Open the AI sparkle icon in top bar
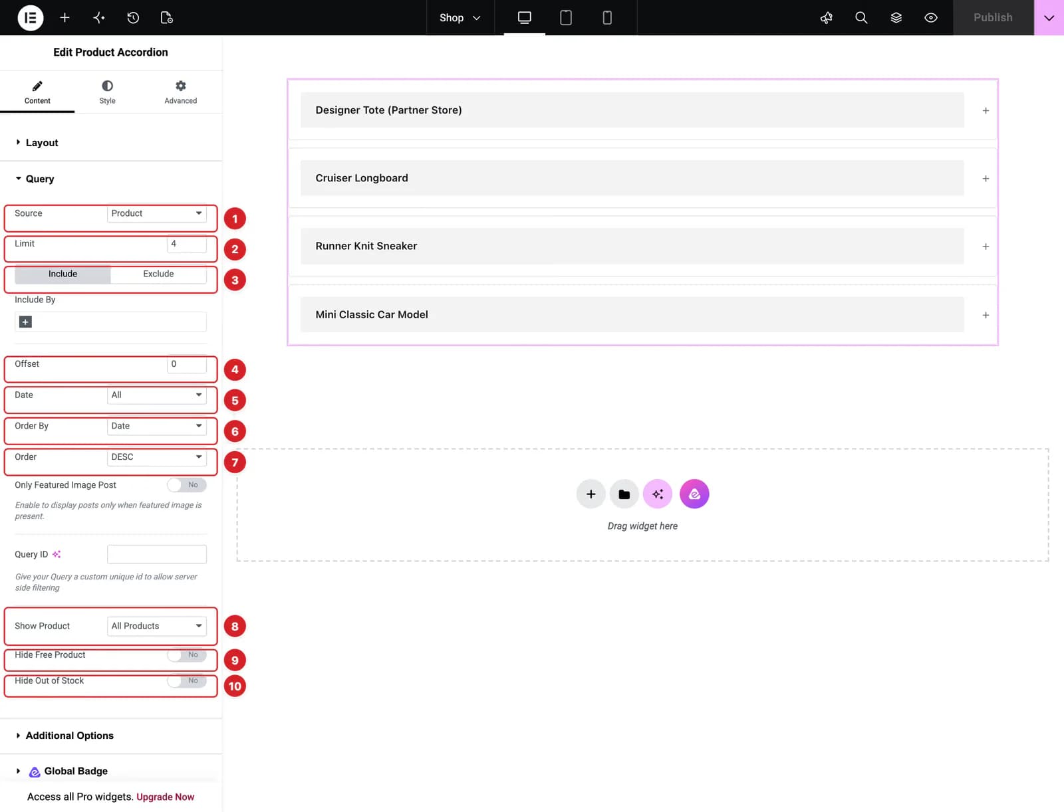The height and width of the screenshot is (812, 1064). pyautogui.click(x=99, y=18)
